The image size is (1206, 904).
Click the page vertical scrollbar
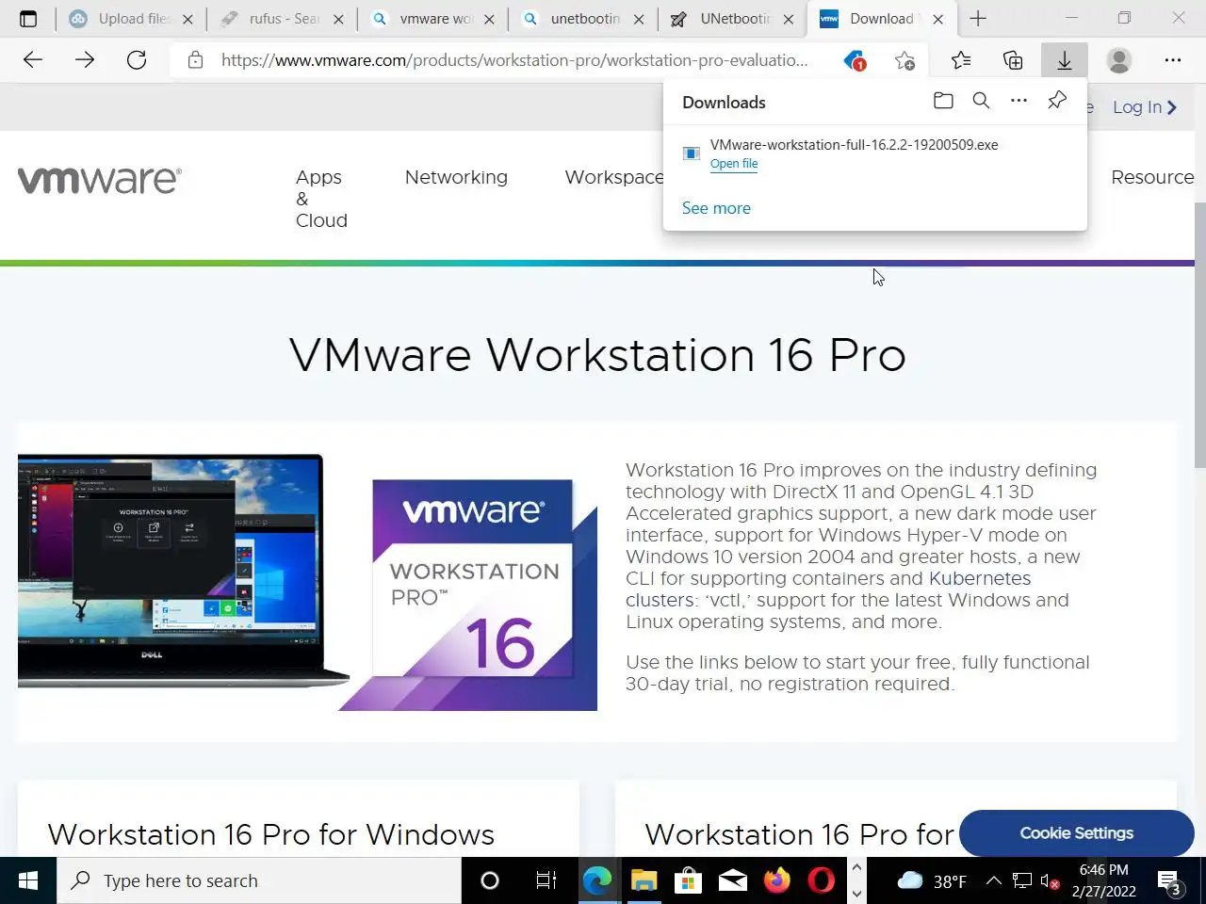click(x=1200, y=333)
